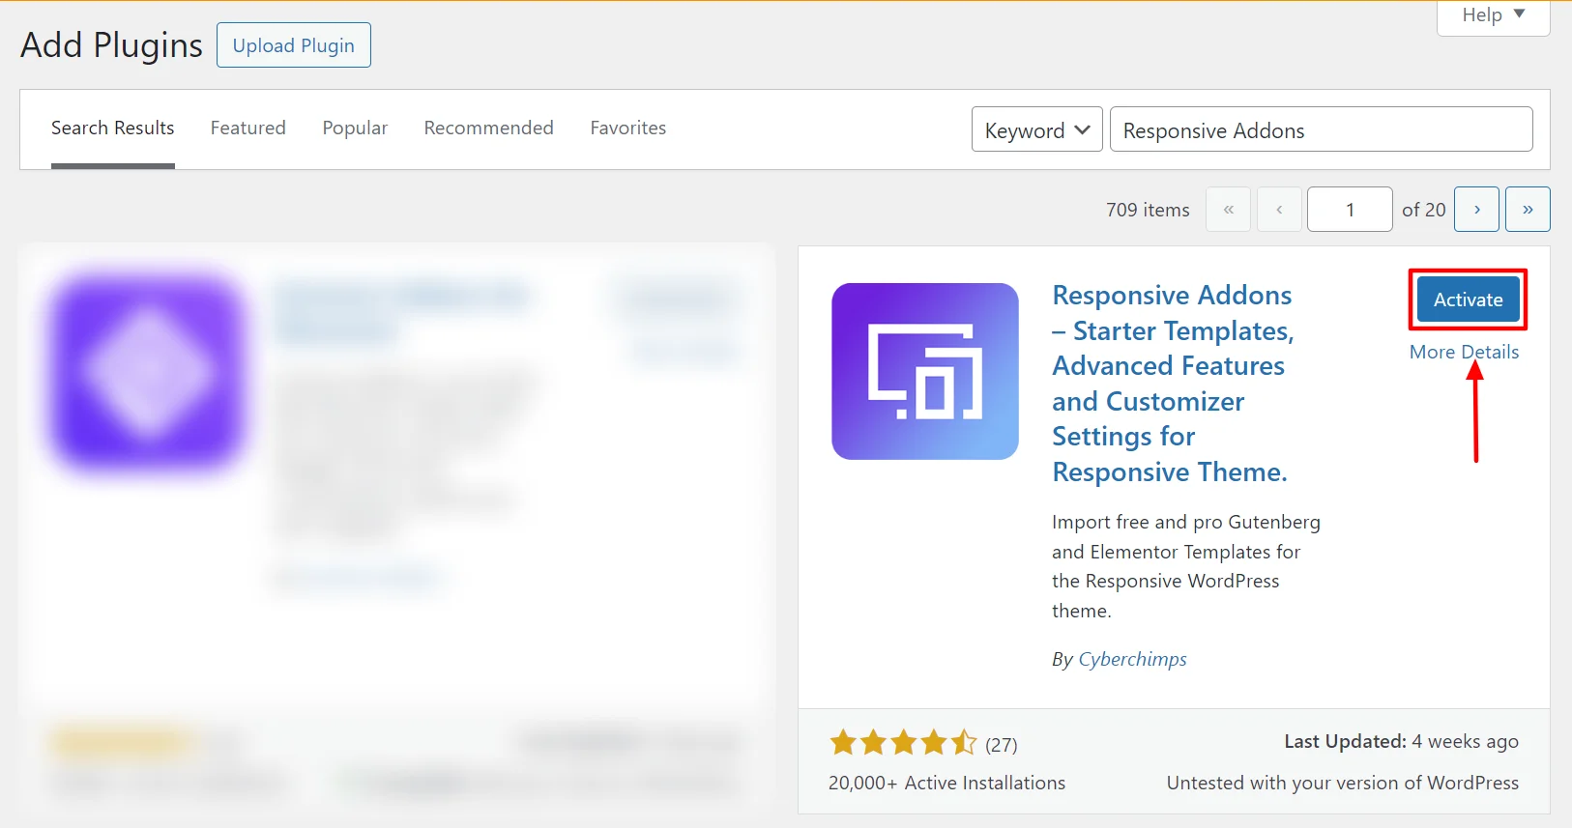
Task: Click the 'Add Plugins' page heading
Action: 111,45
